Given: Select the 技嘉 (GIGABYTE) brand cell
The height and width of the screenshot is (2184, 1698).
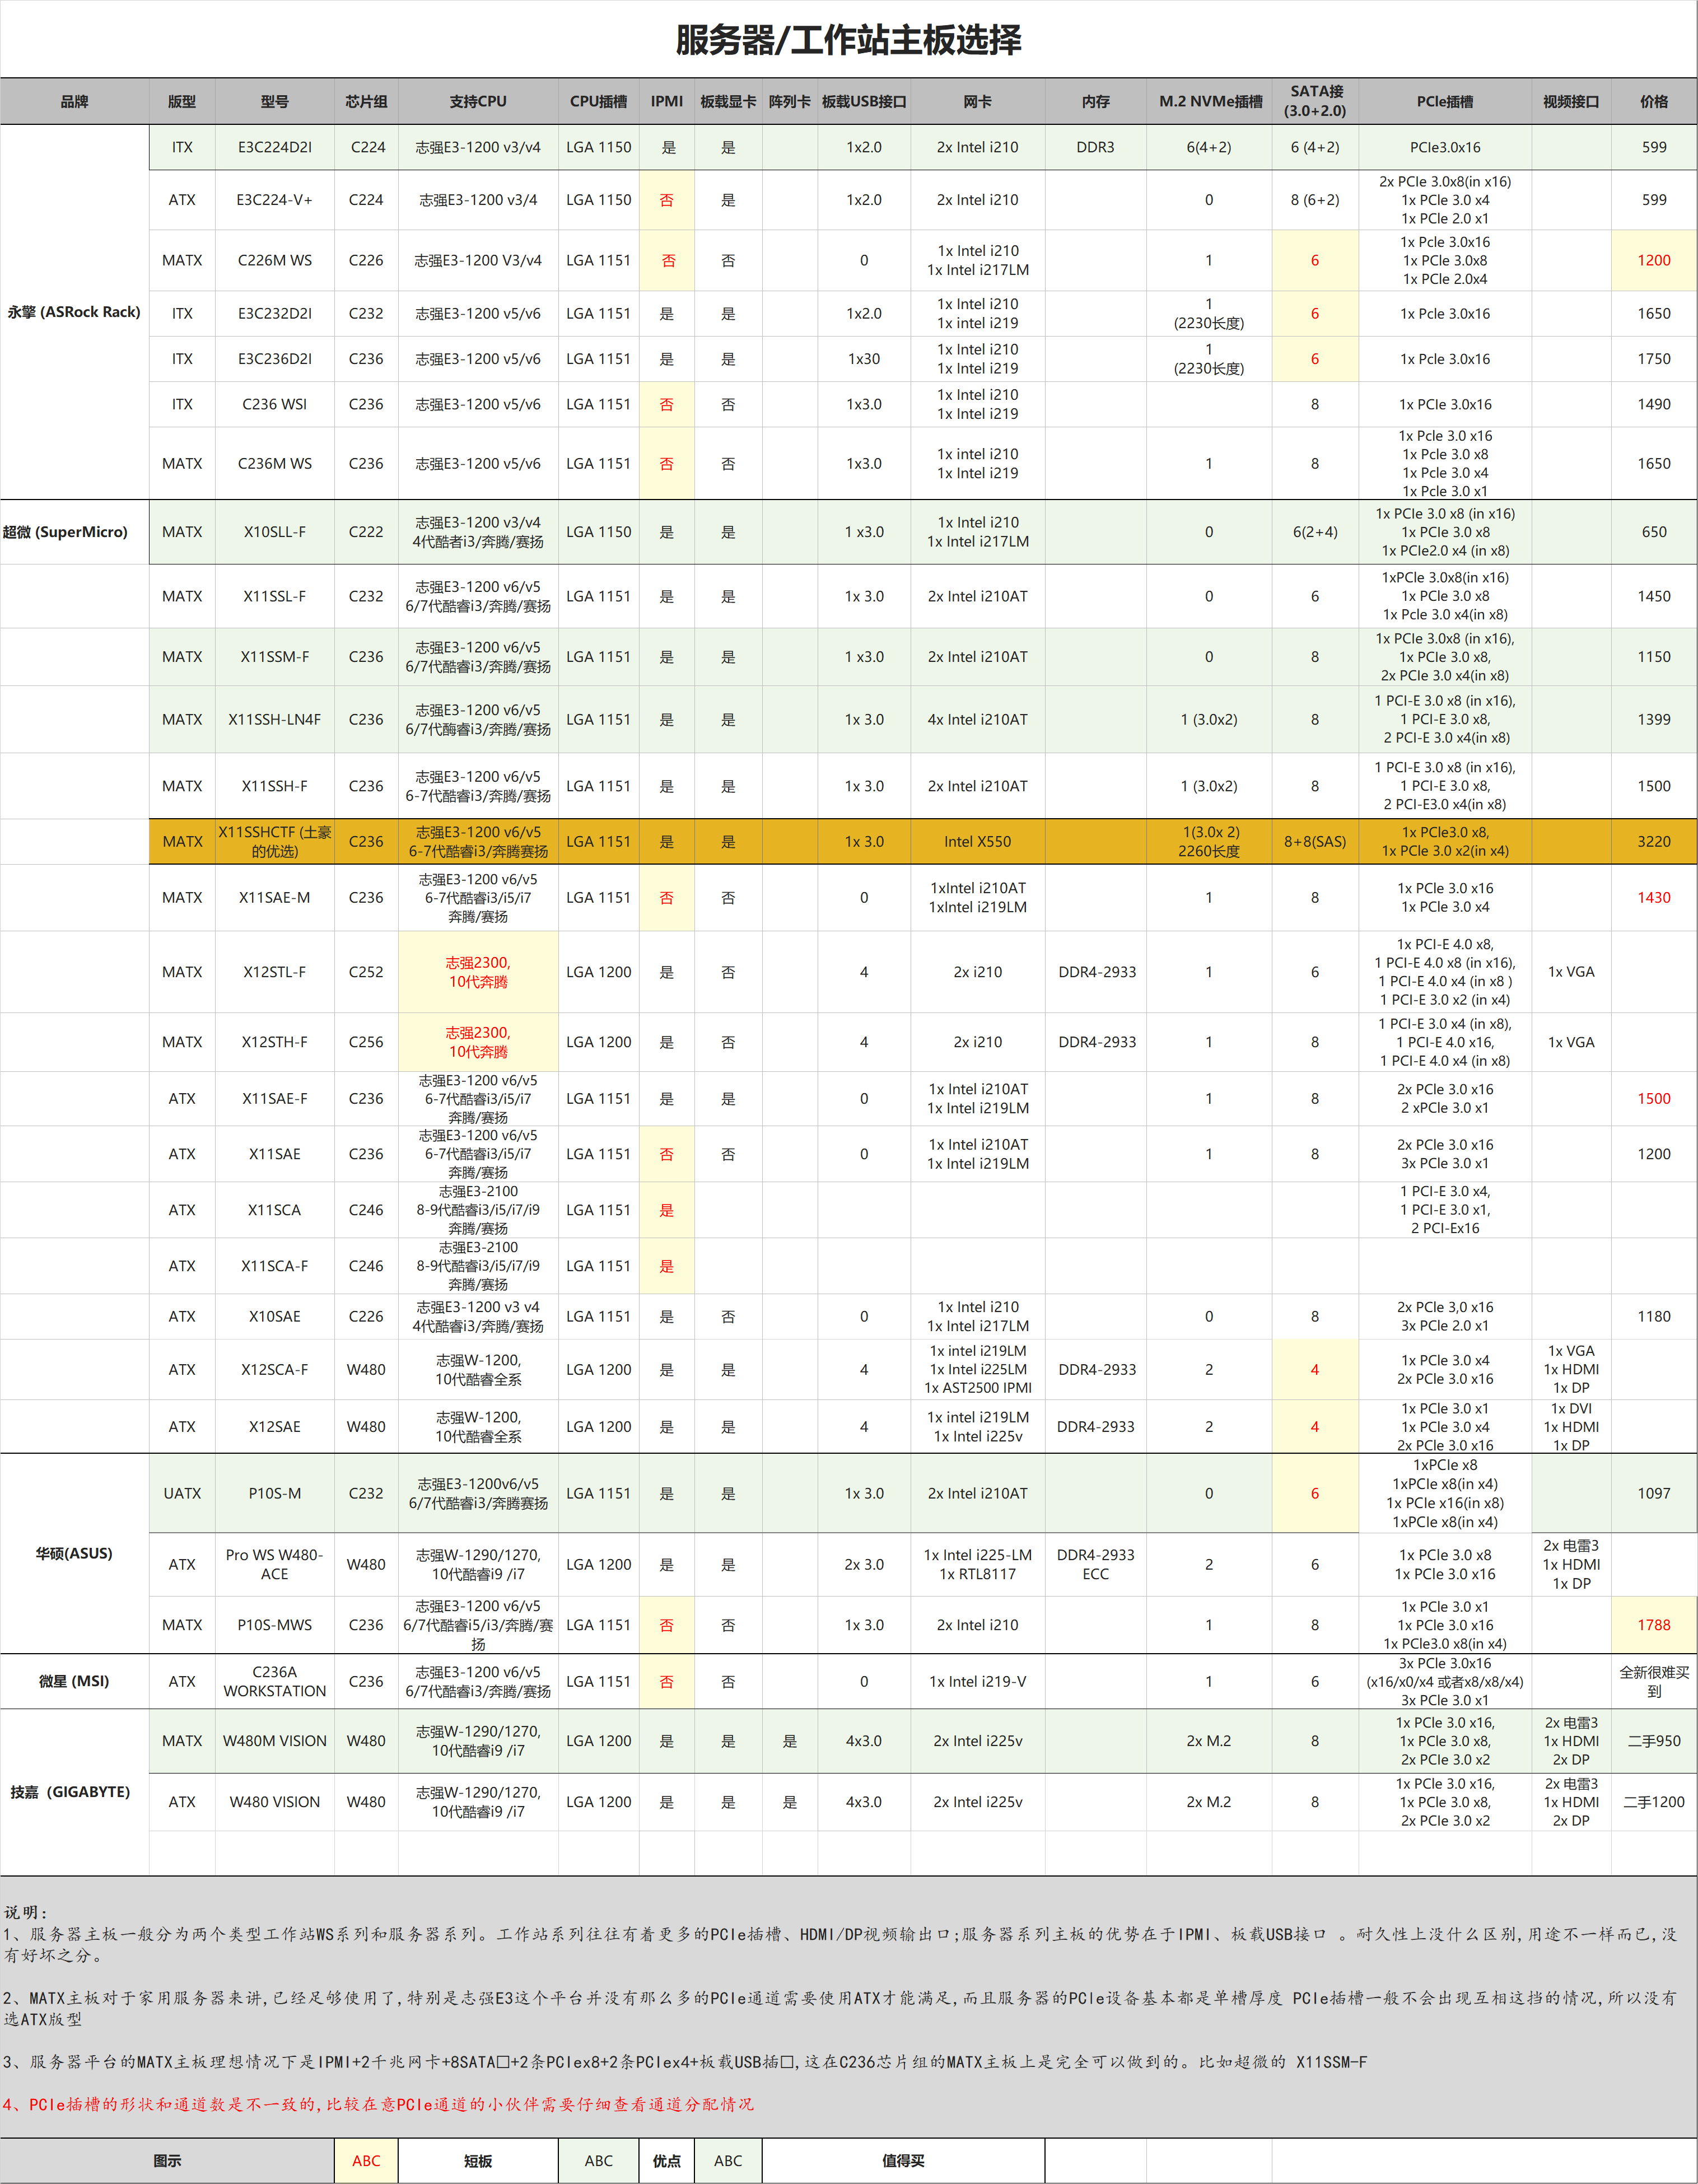Looking at the screenshot, I should [x=70, y=1791].
